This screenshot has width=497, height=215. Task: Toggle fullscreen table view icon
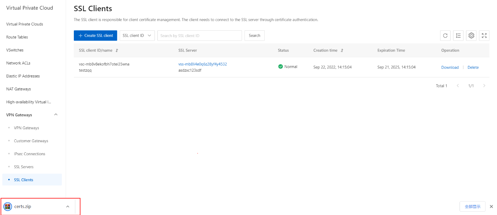(x=484, y=36)
